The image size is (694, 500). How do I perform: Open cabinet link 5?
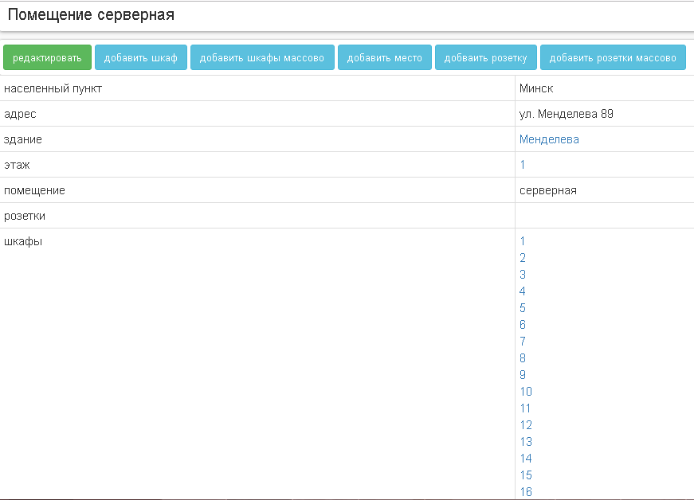pyautogui.click(x=523, y=308)
